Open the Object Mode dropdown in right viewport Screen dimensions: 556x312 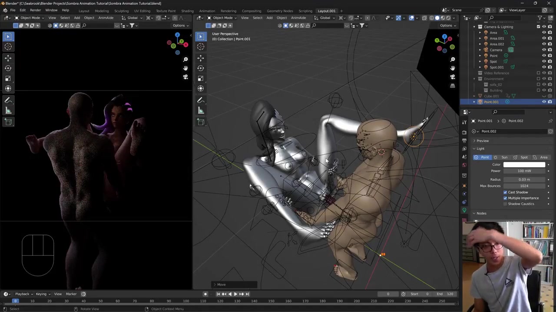tap(222, 18)
